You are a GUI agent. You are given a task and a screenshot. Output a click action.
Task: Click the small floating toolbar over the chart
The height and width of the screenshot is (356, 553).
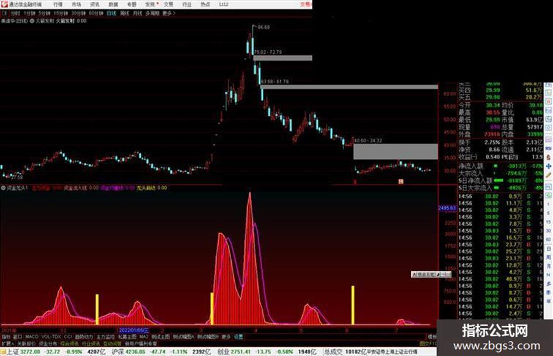coord(431,274)
